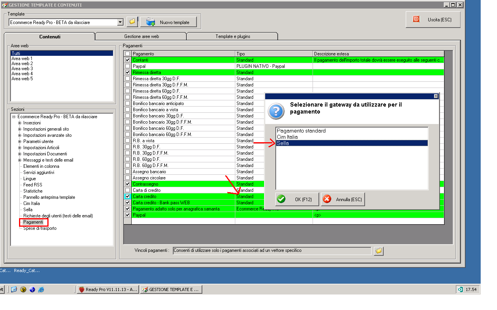Select Sella in the gateway dialog list
The width and height of the screenshot is (497, 310).
click(x=352, y=143)
